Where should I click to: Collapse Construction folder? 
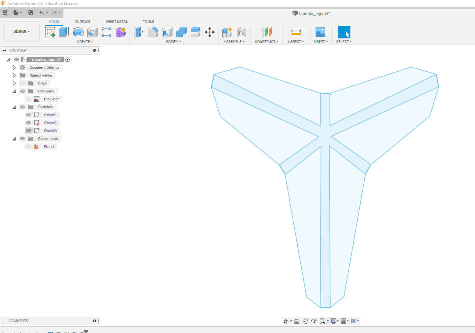click(14, 138)
